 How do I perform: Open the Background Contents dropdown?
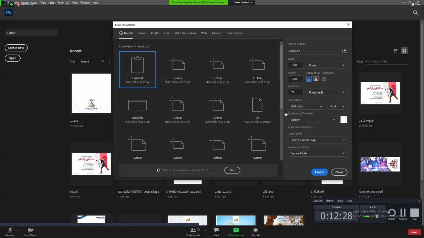[x=312, y=120]
